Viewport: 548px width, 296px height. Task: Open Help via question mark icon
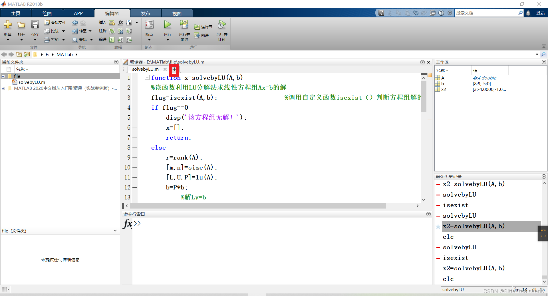[x=441, y=13]
